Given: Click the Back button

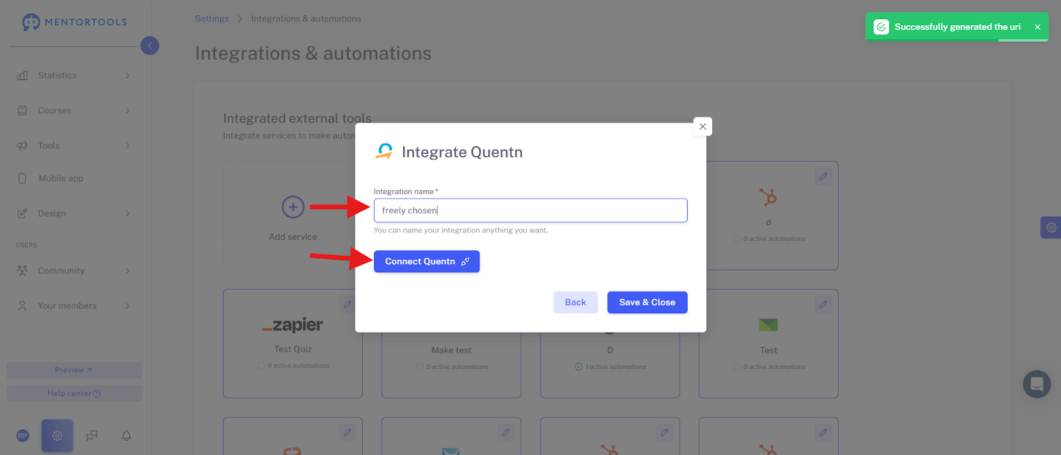Looking at the screenshot, I should click(x=576, y=303).
